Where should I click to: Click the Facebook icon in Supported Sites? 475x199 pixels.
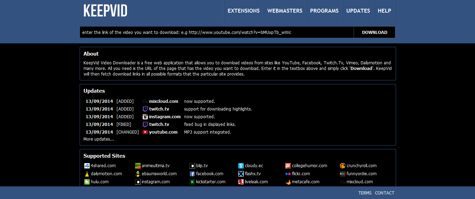(x=192, y=174)
